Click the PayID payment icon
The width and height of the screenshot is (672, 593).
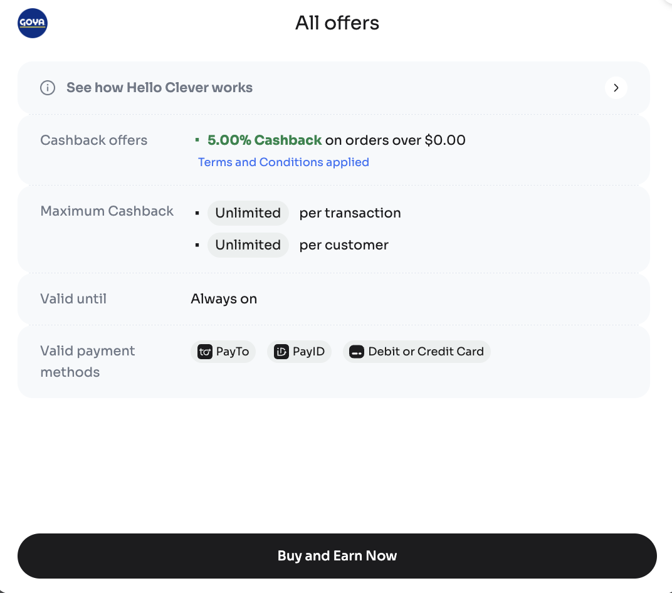281,352
